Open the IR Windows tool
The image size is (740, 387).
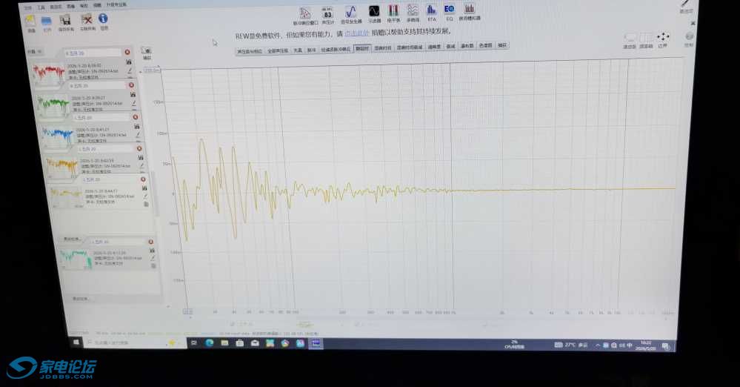pyautogui.click(x=305, y=16)
